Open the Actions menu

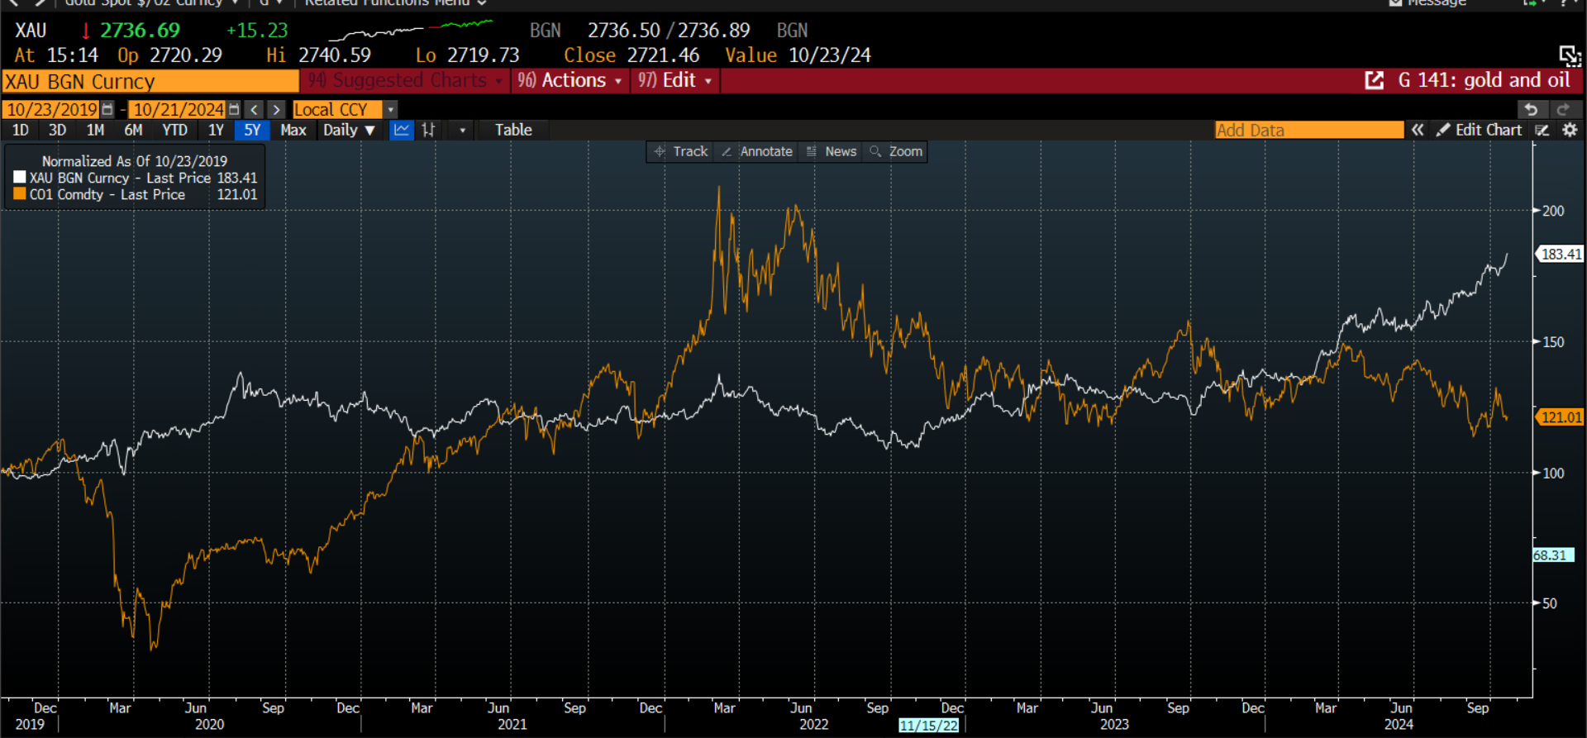570,80
